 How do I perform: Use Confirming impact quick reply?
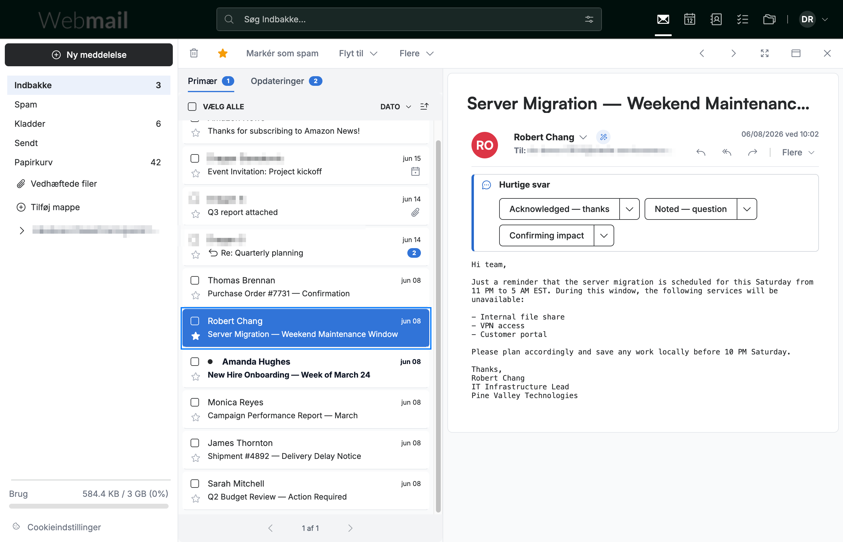(547, 235)
